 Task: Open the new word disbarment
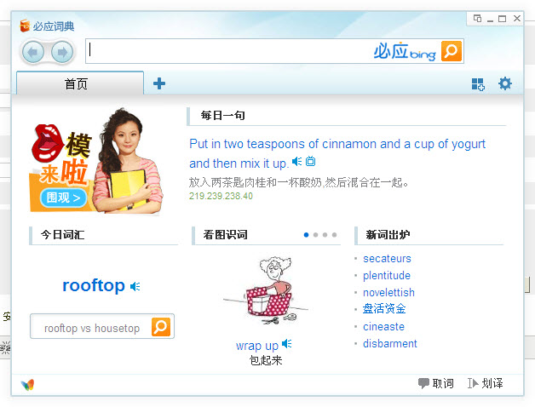390,343
